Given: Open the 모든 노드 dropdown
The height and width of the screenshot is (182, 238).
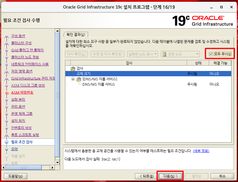Looking at the screenshot, I should 180,54.
